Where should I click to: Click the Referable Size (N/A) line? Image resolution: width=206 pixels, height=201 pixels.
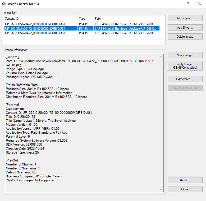(40, 93)
